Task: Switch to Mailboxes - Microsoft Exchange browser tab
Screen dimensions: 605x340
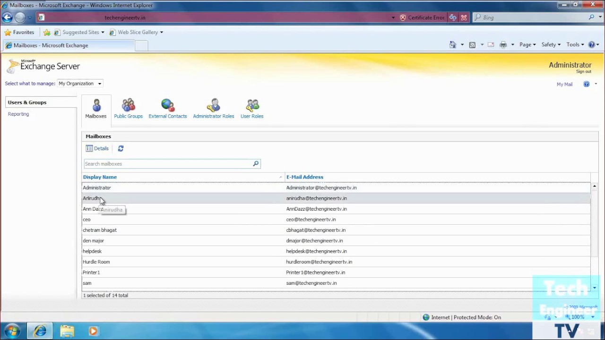Action: click(x=69, y=45)
